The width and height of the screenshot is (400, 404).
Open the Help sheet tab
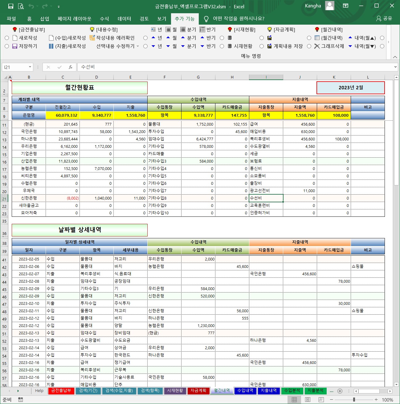pyautogui.click(x=39, y=391)
